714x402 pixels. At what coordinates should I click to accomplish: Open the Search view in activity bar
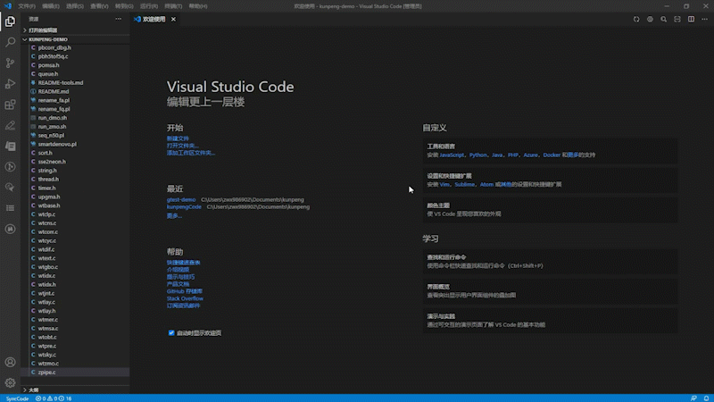click(x=10, y=42)
